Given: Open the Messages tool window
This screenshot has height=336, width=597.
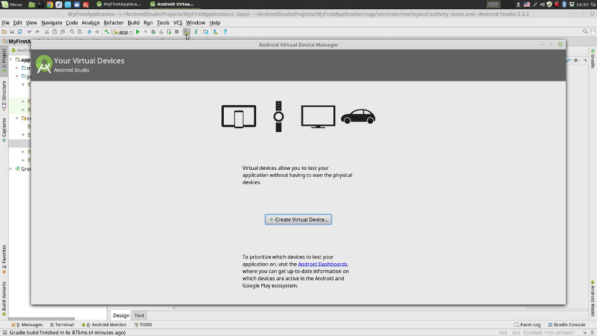Looking at the screenshot, I should coord(27,325).
